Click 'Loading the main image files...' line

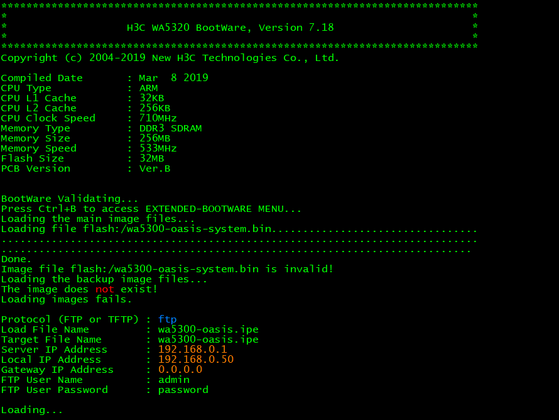98,219
